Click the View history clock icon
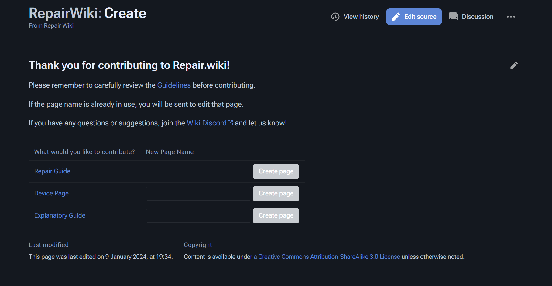The height and width of the screenshot is (286, 552). 335,17
